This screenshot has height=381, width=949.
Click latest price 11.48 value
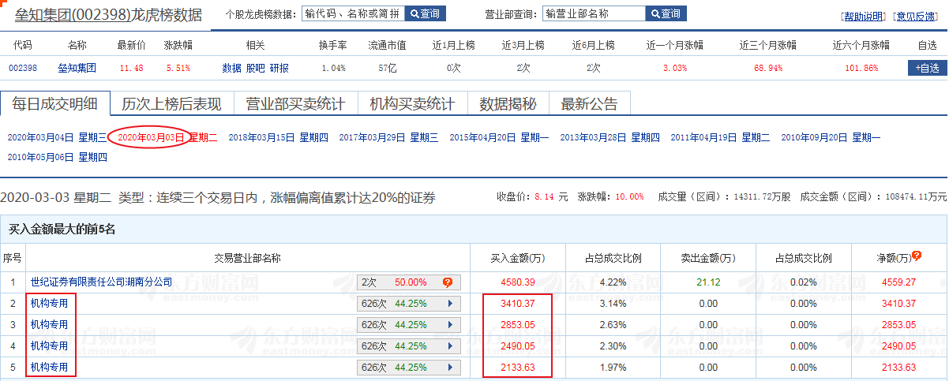pos(131,68)
